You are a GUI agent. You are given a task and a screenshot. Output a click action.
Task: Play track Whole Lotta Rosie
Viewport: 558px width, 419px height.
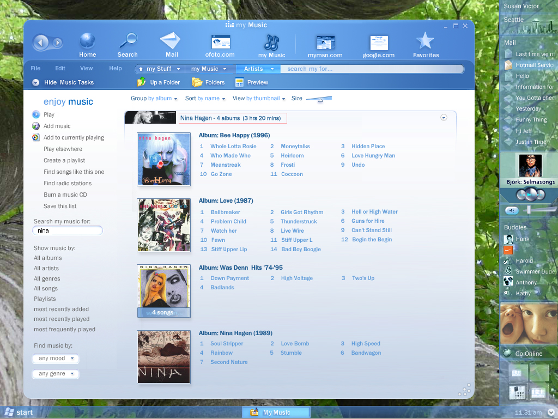point(233,146)
